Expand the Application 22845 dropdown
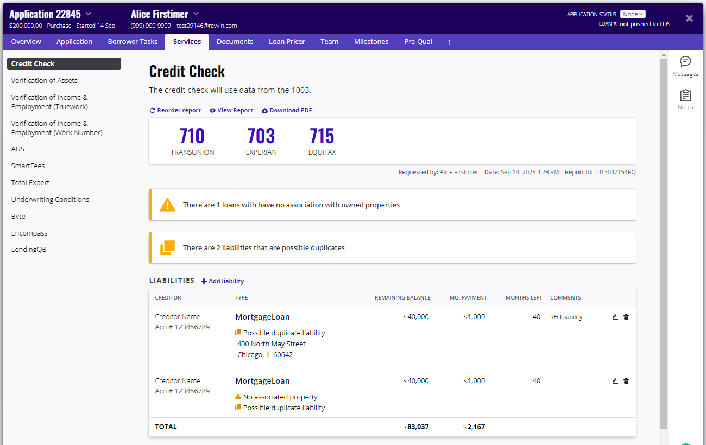This screenshot has height=445, width=706. 89,14
